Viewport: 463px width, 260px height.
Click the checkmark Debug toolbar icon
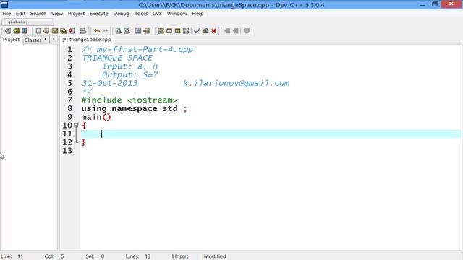point(197,30)
